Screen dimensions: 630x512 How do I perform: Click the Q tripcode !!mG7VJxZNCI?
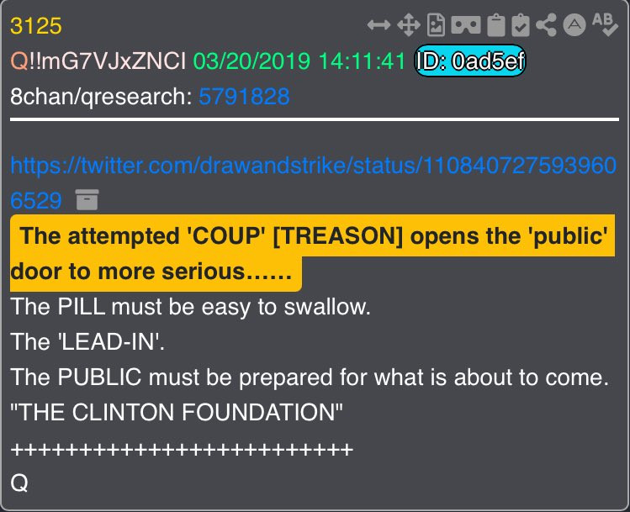click(x=108, y=61)
